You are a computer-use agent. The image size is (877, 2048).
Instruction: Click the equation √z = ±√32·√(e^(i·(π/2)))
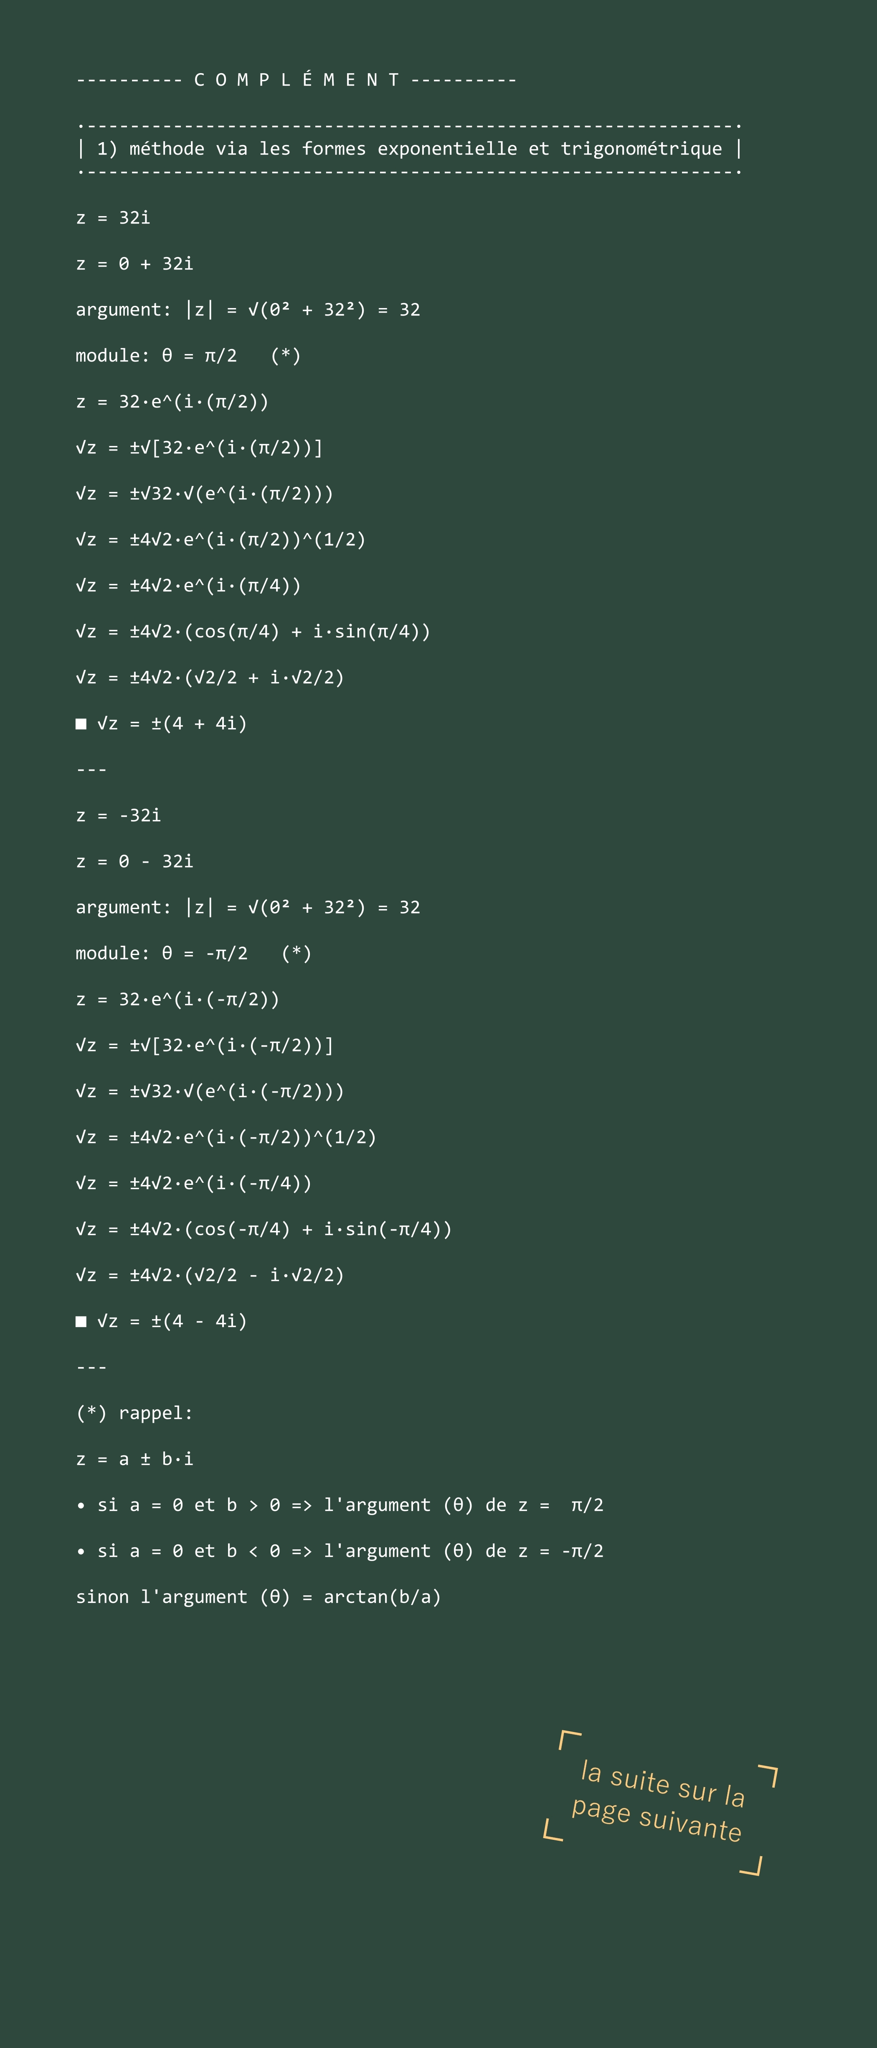tap(204, 494)
